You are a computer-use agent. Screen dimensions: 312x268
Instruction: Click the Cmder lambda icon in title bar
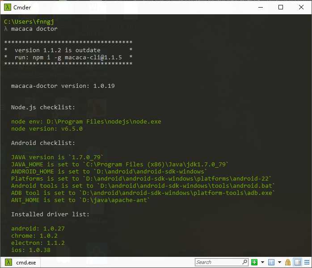pyautogui.click(x=7, y=7)
